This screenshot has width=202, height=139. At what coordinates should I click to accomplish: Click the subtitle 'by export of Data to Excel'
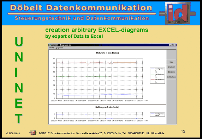click(x=74, y=36)
